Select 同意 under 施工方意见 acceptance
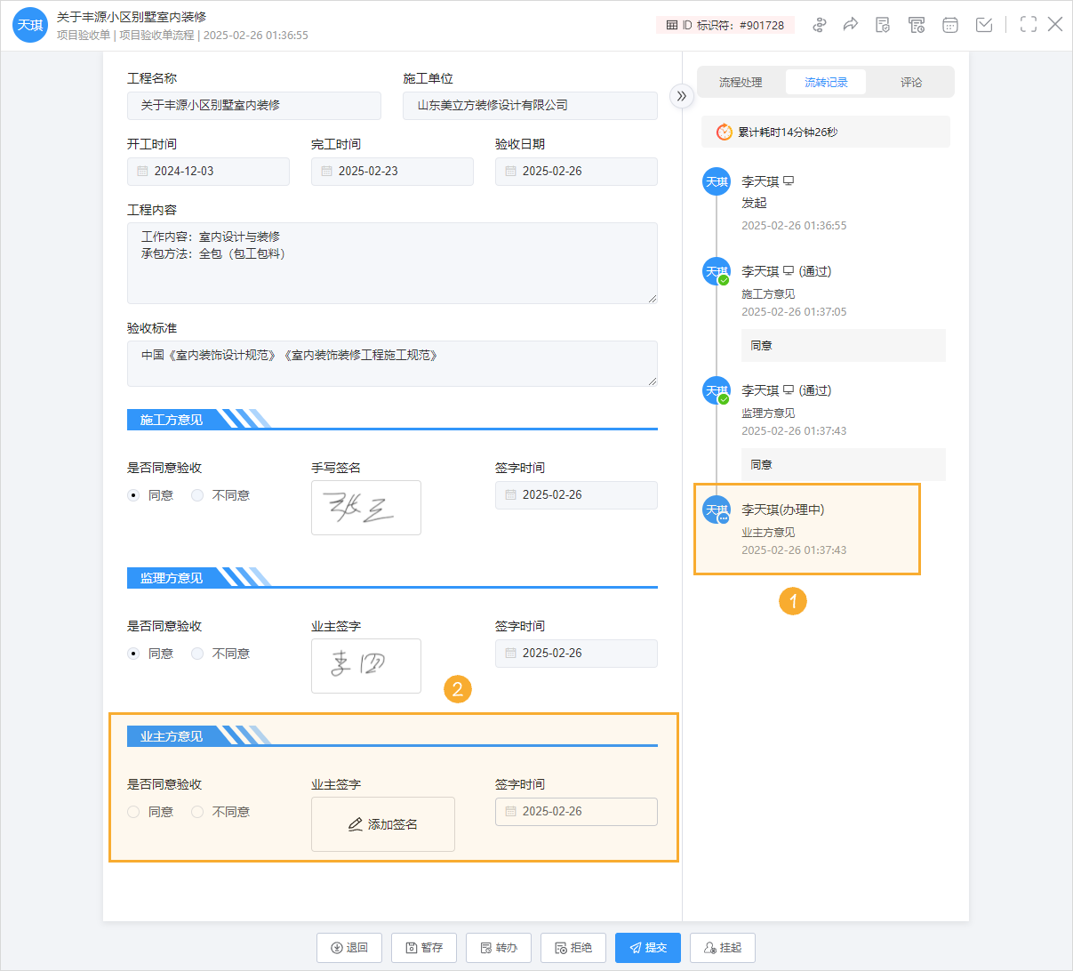The height and width of the screenshot is (971, 1073). 134,495
